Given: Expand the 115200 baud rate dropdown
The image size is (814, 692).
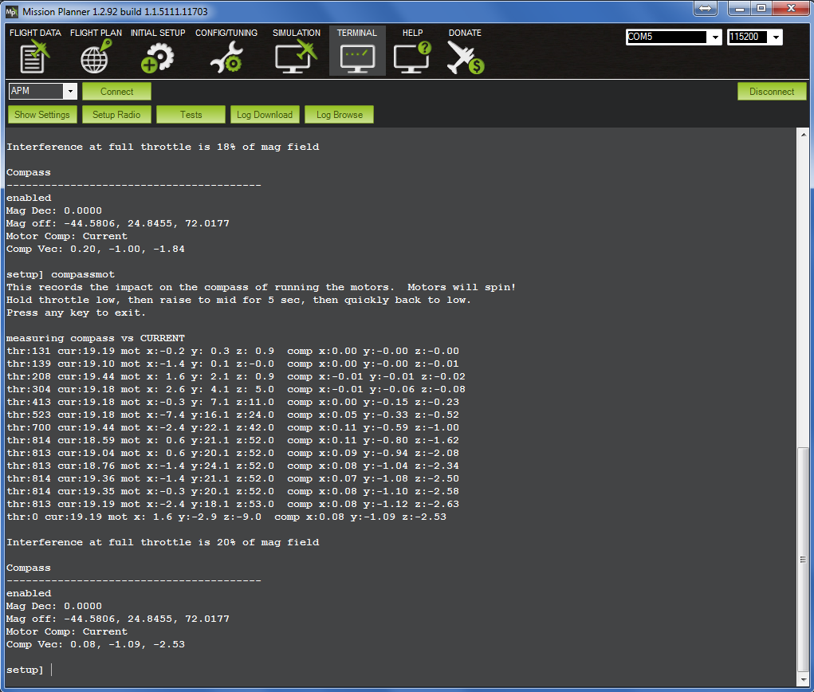Looking at the screenshot, I should pos(776,37).
